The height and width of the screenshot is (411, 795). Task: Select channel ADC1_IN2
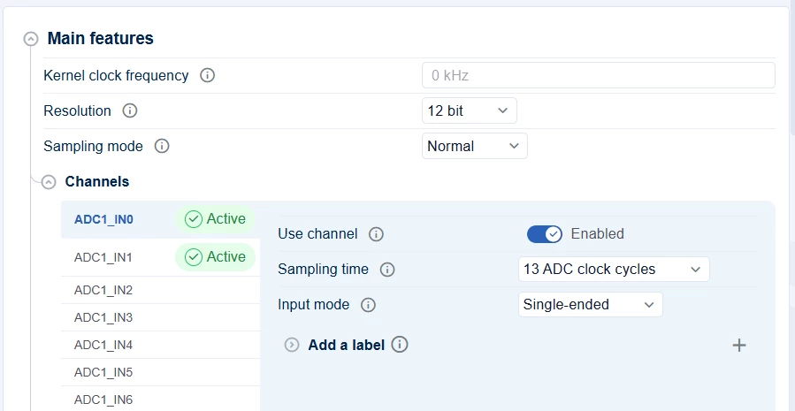(x=160, y=291)
